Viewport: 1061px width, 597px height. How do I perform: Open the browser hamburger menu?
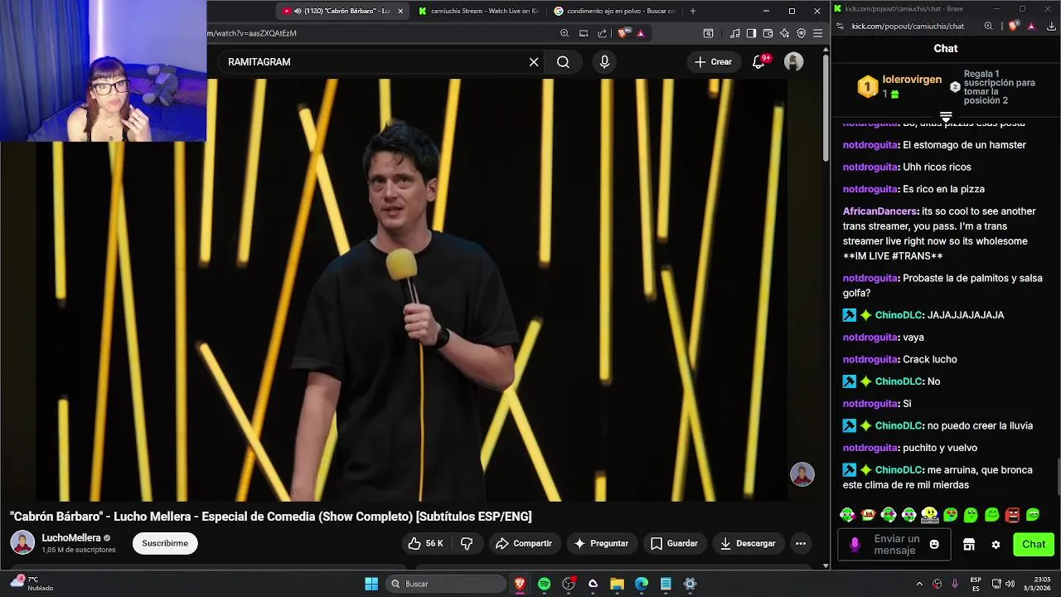pos(817,33)
